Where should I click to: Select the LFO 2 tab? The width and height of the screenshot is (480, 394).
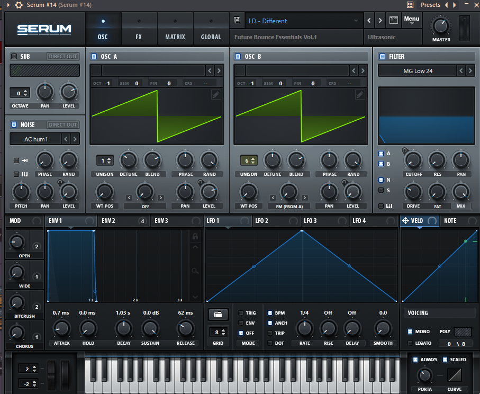coord(277,221)
